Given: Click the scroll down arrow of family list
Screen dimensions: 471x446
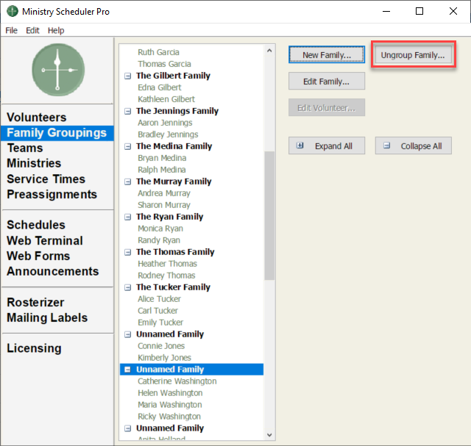Looking at the screenshot, I should [269, 434].
